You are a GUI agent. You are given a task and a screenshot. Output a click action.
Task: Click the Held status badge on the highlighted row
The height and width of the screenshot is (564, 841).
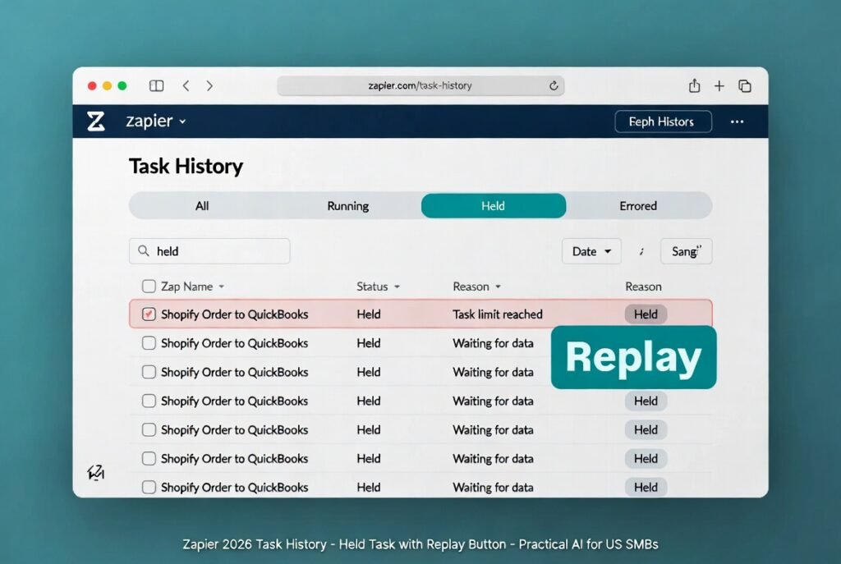tap(646, 314)
